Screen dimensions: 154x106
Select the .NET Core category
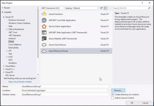point(13,32)
